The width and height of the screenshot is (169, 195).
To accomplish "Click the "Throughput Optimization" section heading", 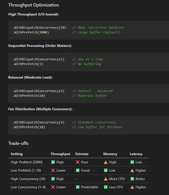I will pyautogui.click(x=33, y=5).
